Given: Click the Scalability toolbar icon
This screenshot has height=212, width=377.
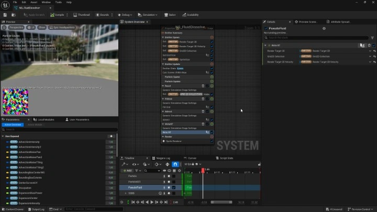Looking at the screenshot, I should [190, 15].
